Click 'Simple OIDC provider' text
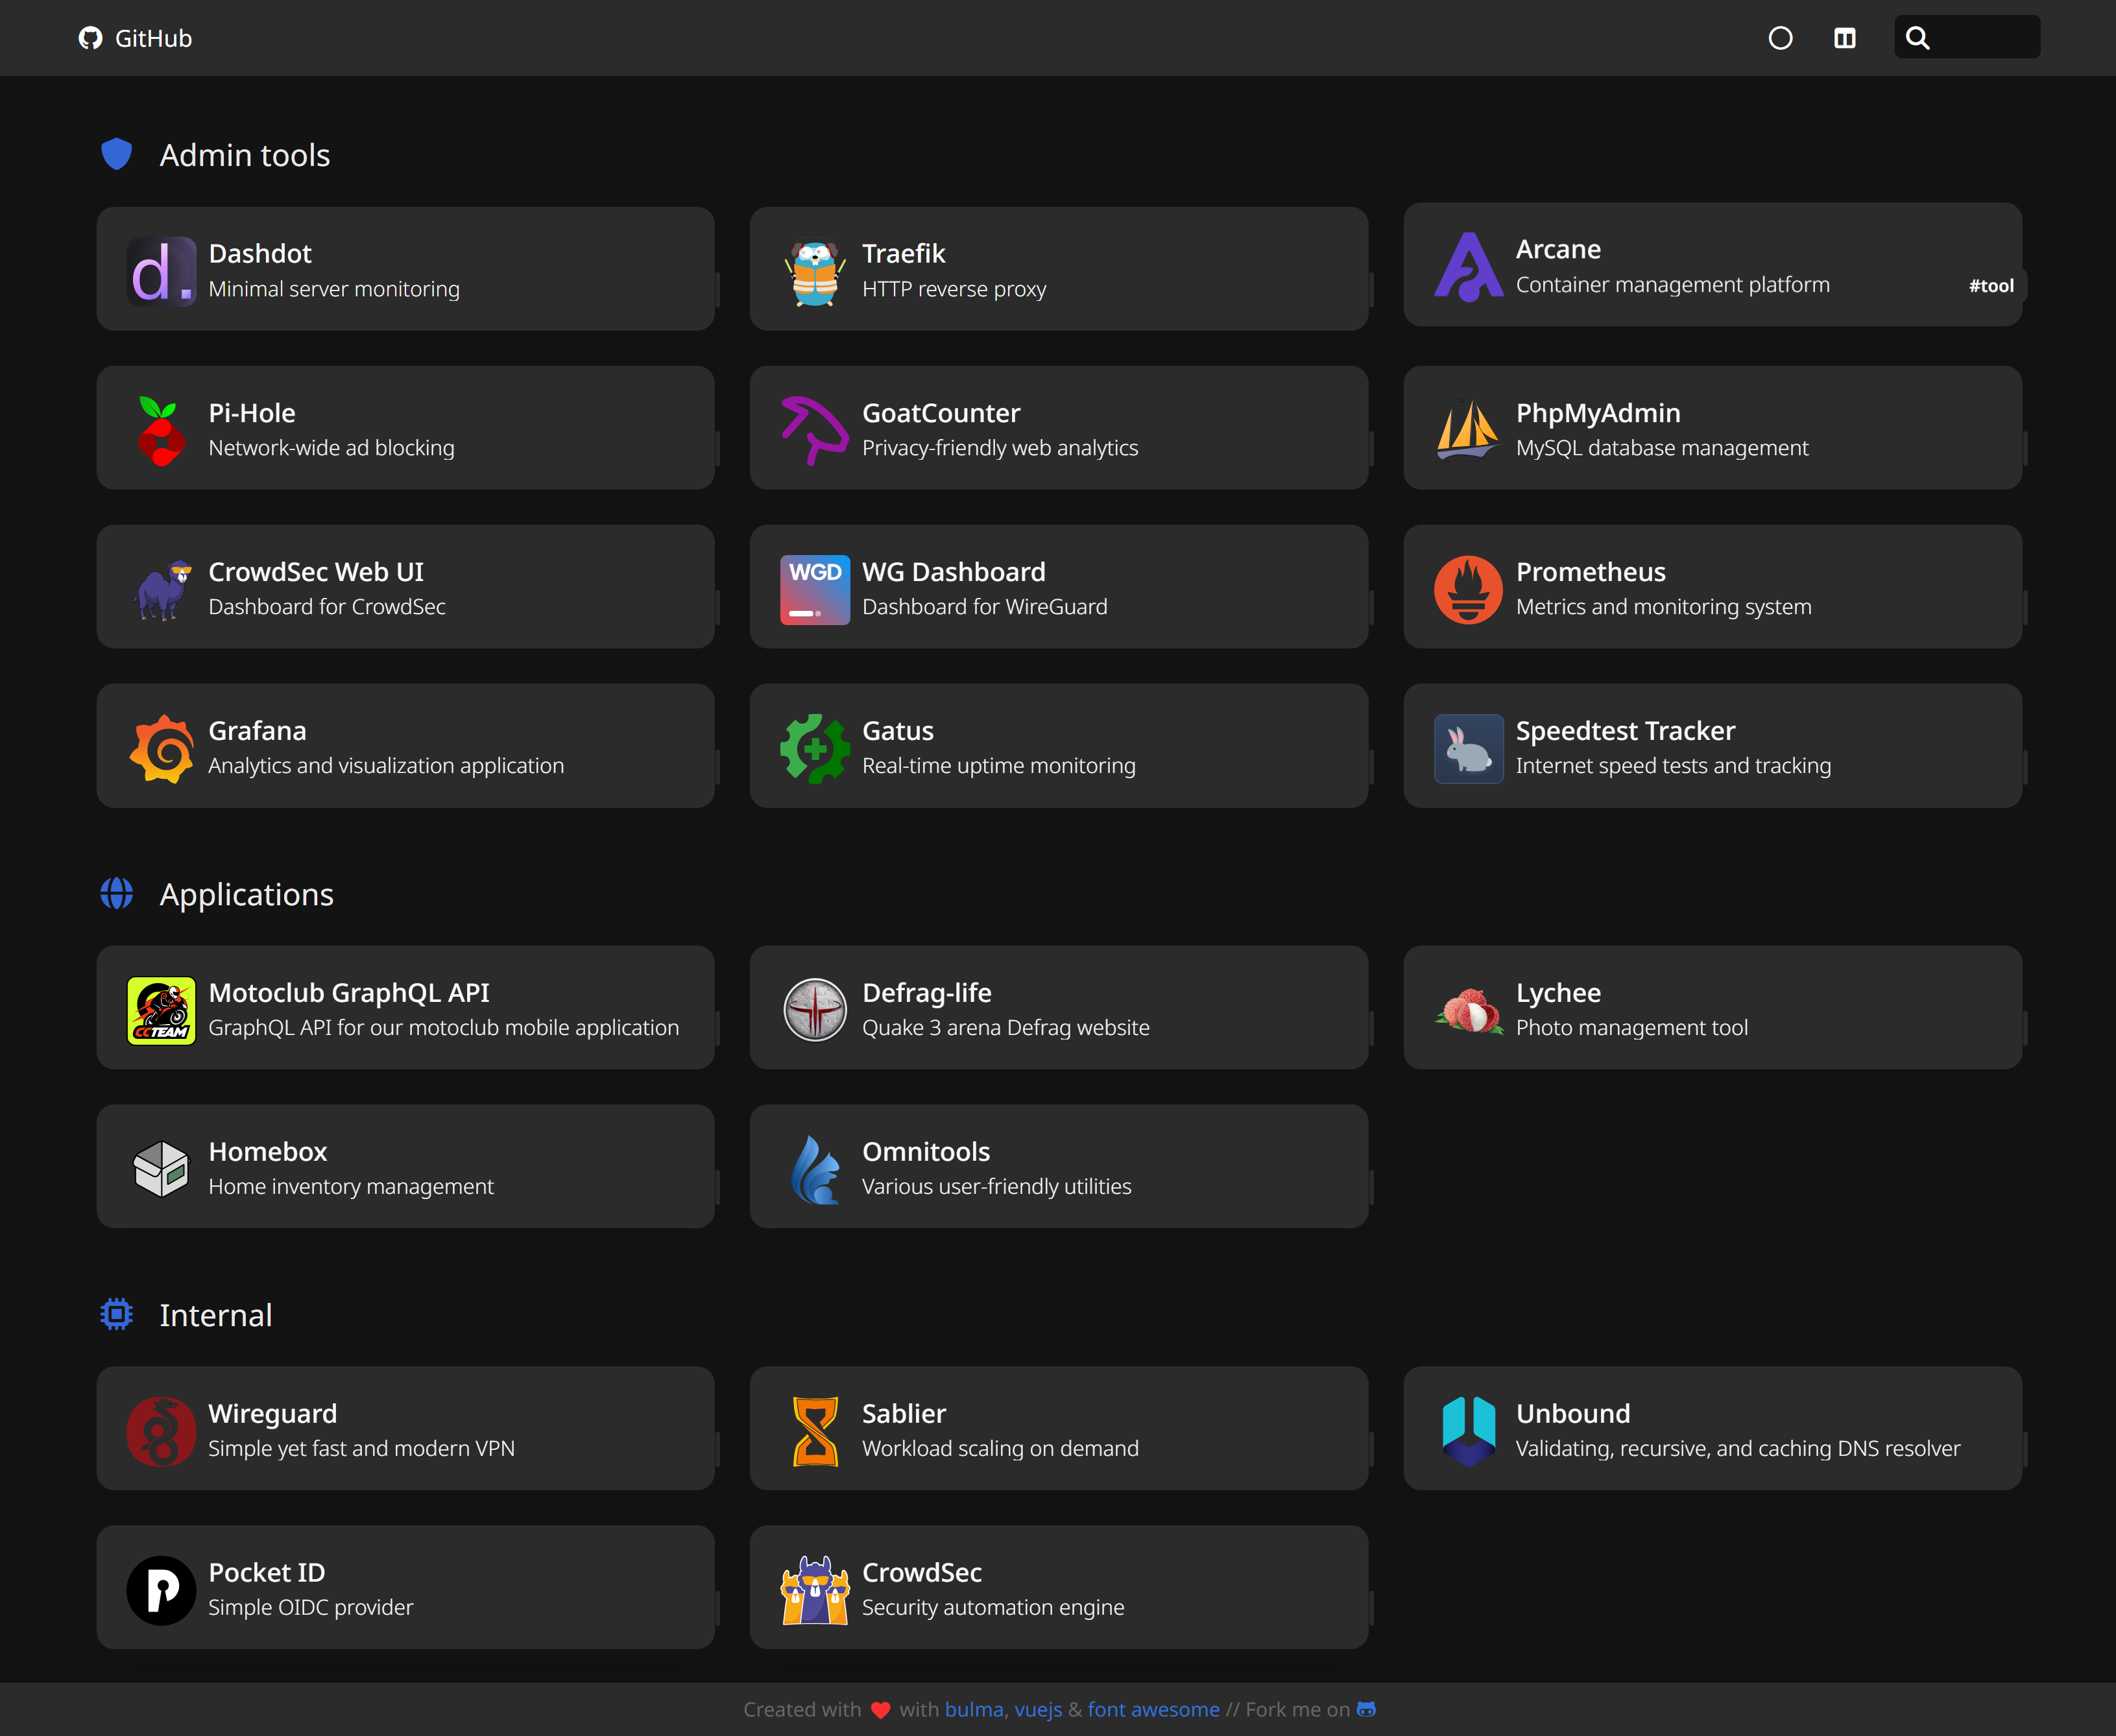Viewport: 2116px width, 1736px height. coord(310,1607)
